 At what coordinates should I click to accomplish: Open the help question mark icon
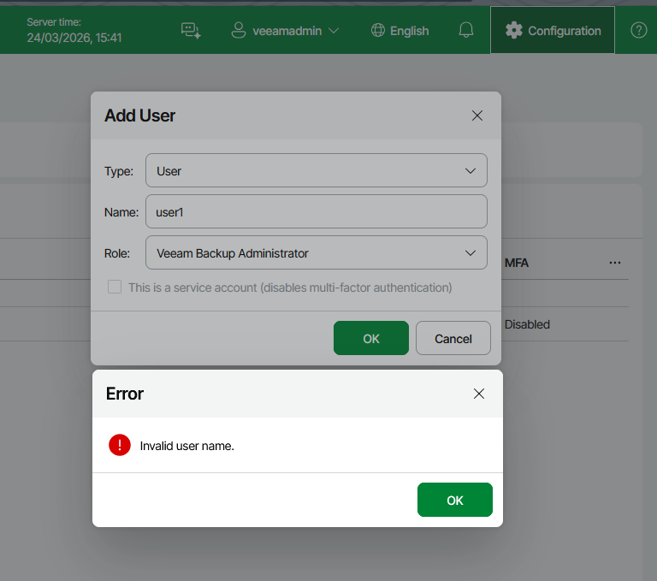(x=638, y=30)
